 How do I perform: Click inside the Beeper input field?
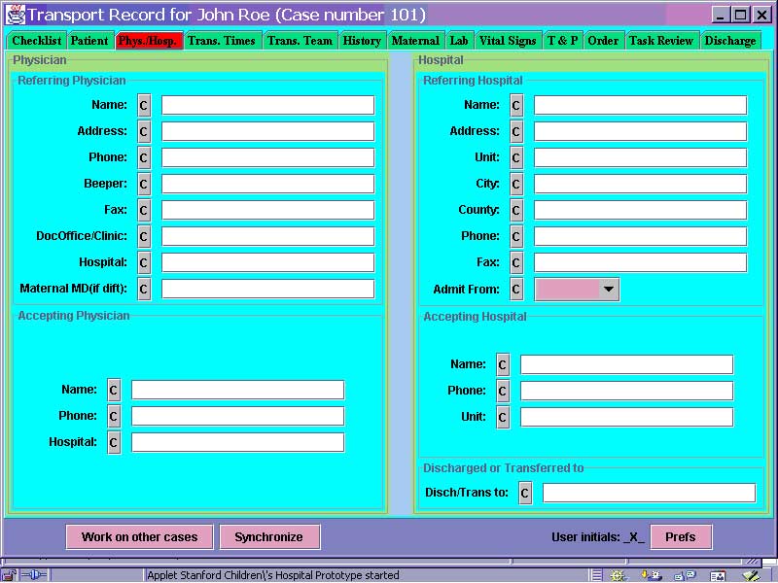coord(268,183)
